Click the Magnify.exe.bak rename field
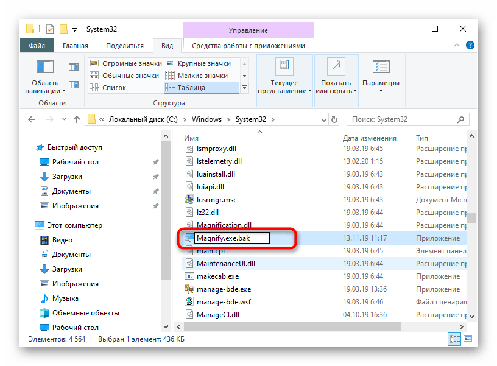Image resolution: width=497 pixels, height=366 pixels. click(232, 238)
